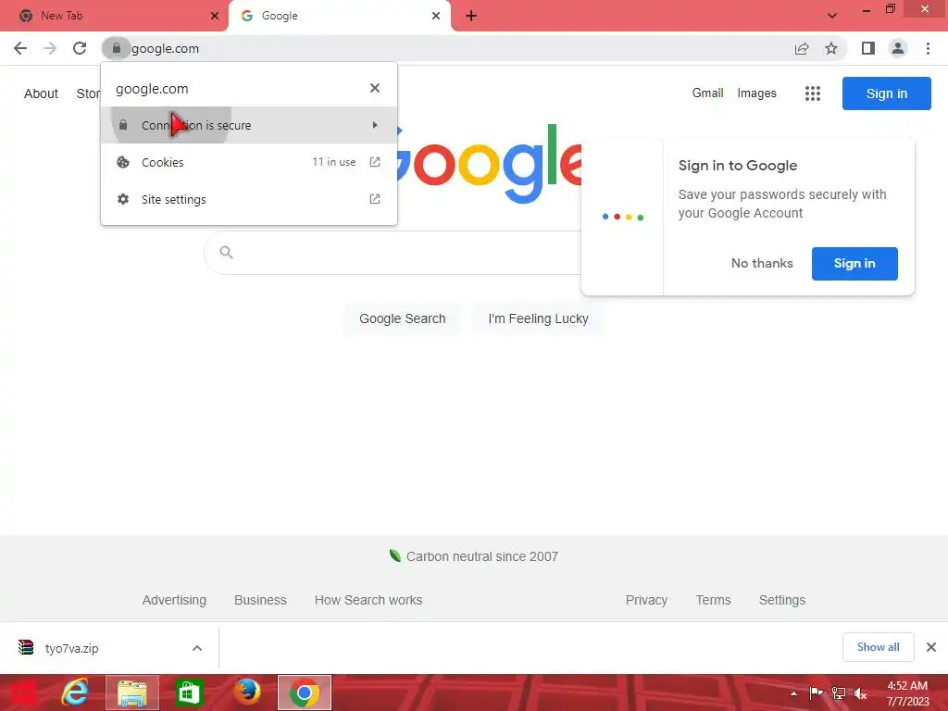Open the Privacy footer link
This screenshot has width=948, height=711.
(x=646, y=600)
